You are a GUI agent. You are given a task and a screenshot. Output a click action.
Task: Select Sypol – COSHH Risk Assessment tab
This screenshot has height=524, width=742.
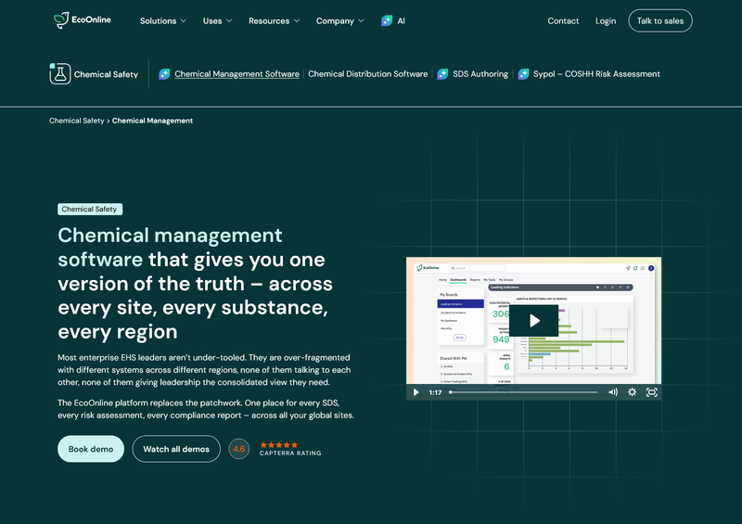point(596,74)
